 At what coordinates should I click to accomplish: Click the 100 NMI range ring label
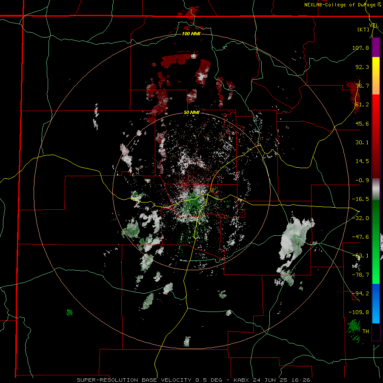click(191, 34)
